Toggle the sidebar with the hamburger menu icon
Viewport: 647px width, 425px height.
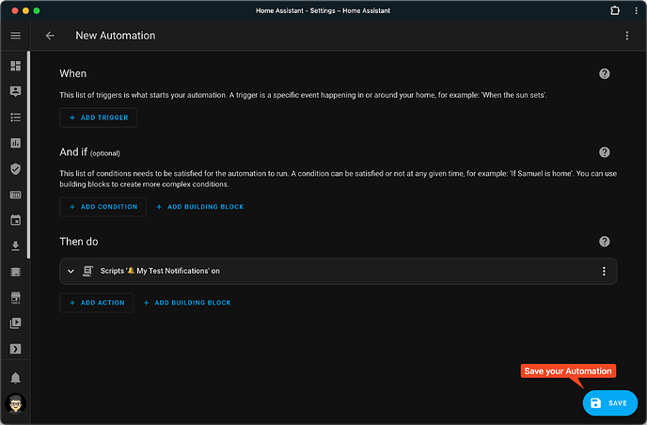click(x=15, y=36)
